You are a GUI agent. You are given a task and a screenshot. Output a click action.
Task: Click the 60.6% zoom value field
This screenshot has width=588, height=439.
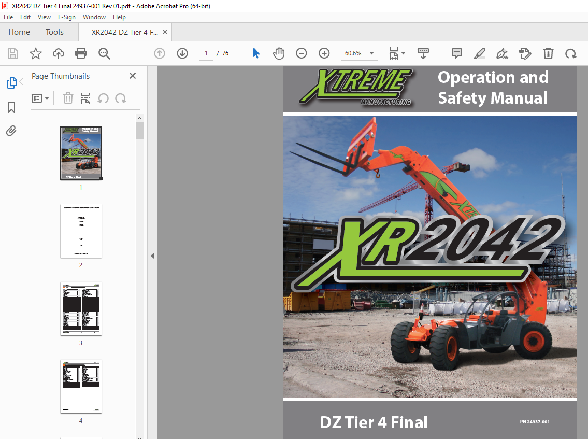point(353,53)
